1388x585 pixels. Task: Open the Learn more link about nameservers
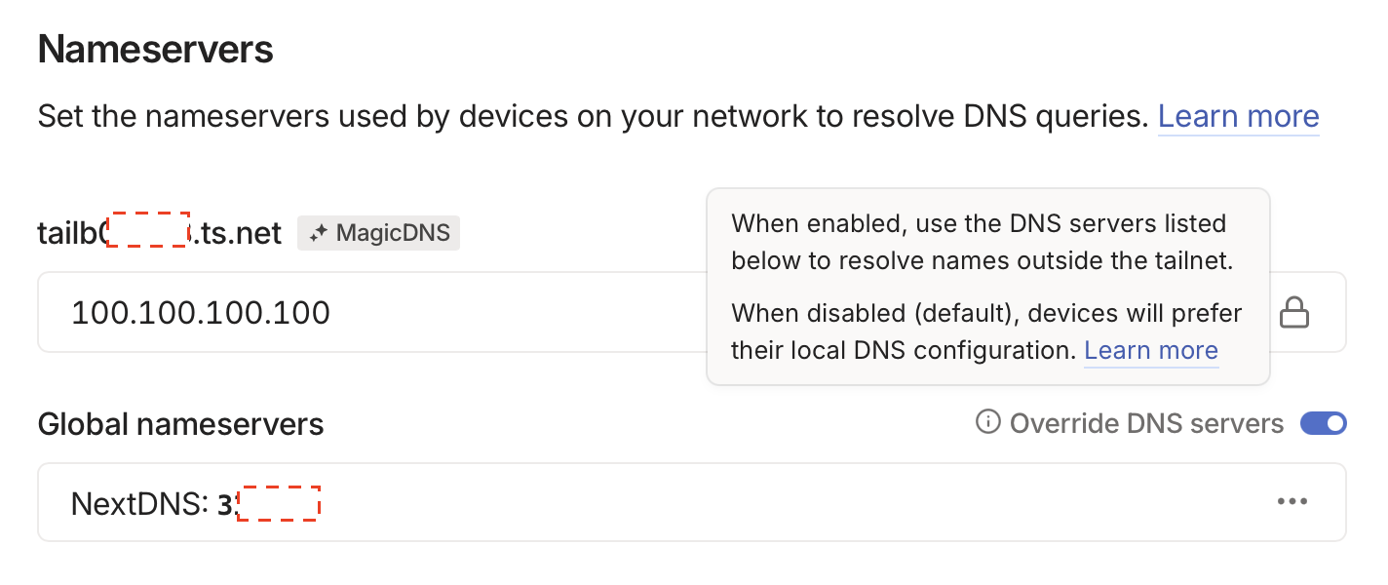pos(1238,115)
